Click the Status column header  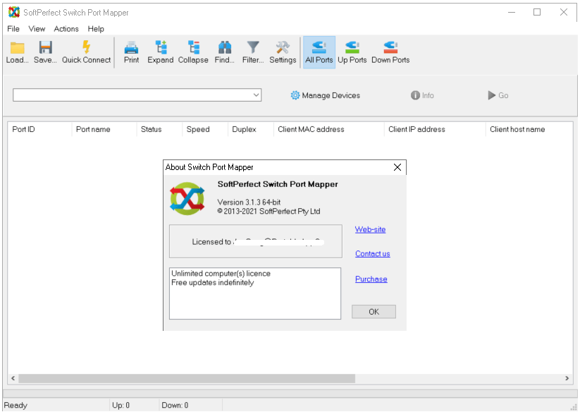pyautogui.click(x=159, y=129)
